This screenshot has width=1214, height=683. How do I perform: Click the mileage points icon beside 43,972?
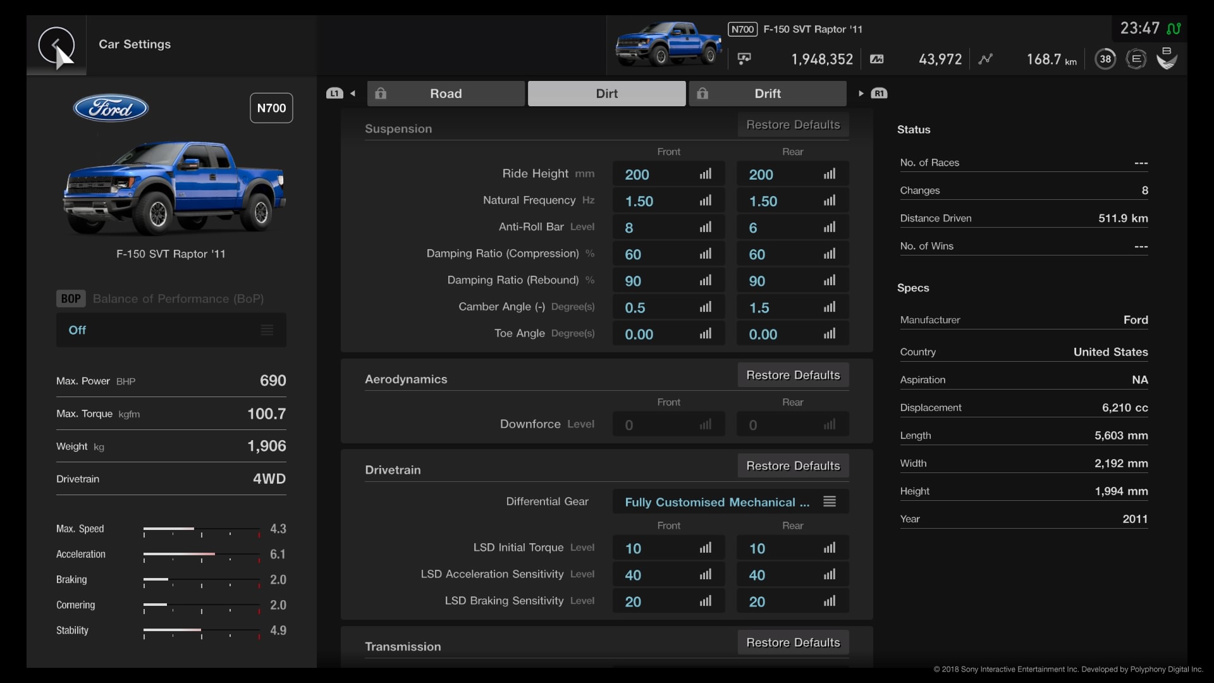[x=876, y=59]
